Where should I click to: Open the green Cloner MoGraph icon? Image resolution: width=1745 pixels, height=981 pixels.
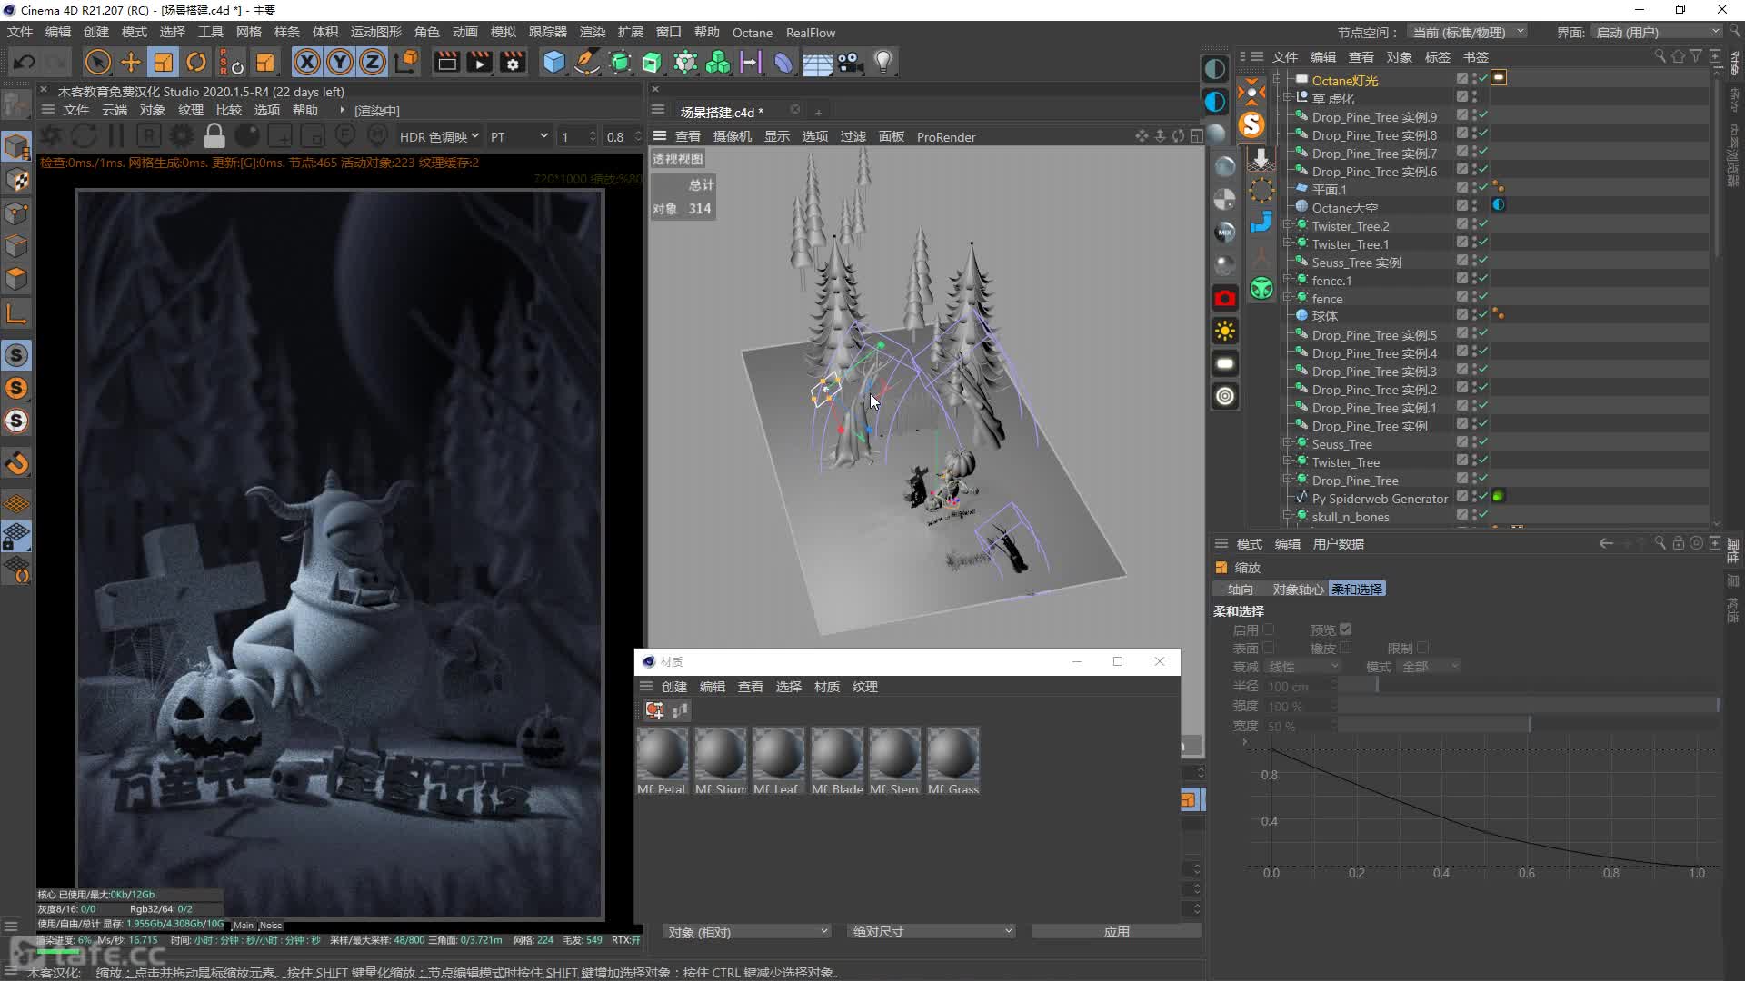[718, 62]
